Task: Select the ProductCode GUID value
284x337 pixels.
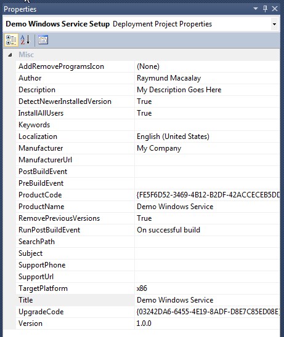Action: pos(207,195)
